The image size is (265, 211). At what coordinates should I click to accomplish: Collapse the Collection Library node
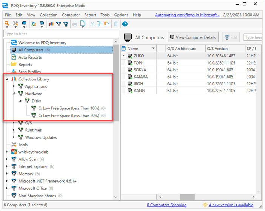click(x=7, y=79)
